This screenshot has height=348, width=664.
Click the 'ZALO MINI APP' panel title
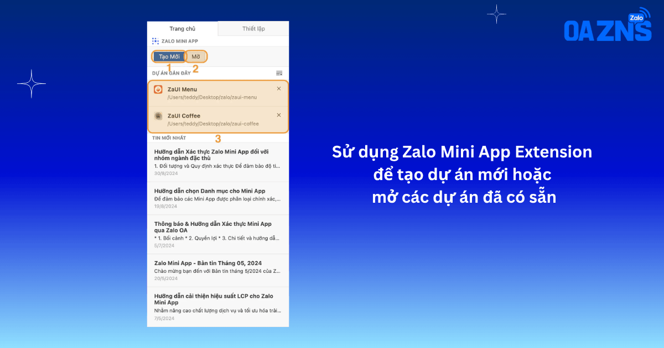(179, 41)
